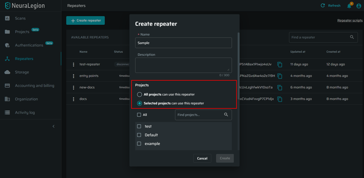Copy the docs repeater ID

(279, 99)
